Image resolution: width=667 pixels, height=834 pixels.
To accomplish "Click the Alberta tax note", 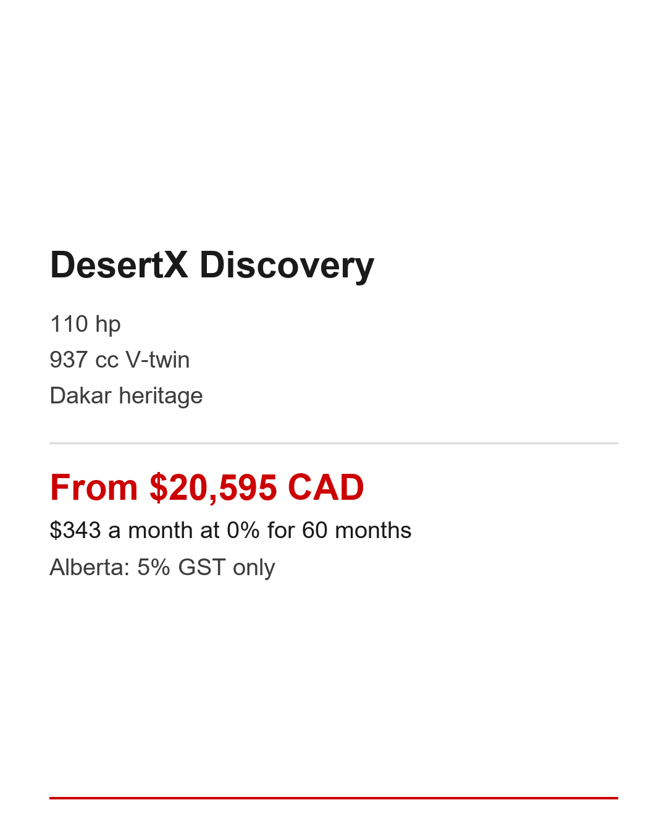I will (162, 568).
